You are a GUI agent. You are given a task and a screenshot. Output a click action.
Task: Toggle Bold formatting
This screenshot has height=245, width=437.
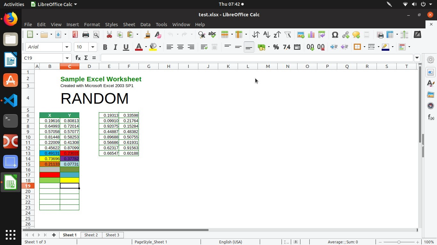point(105,47)
